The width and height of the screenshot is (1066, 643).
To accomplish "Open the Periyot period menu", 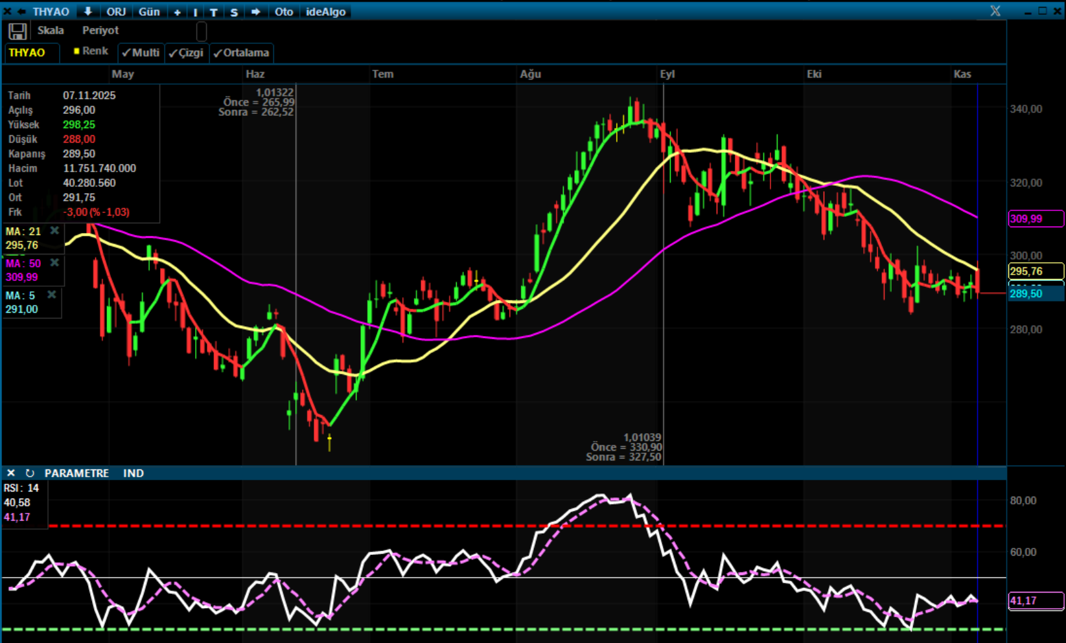I will 100,30.
